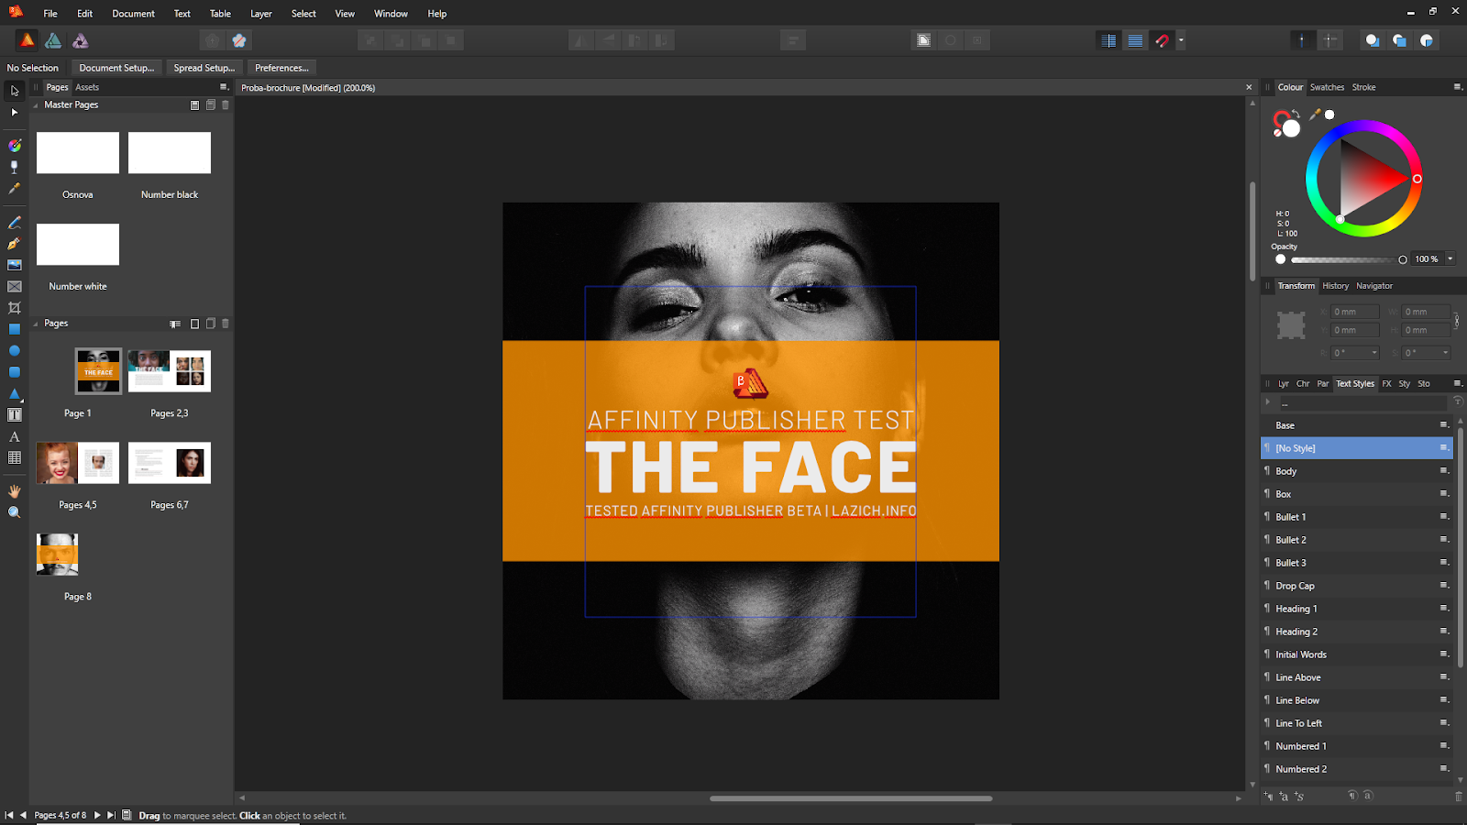This screenshot has height=825, width=1467.
Task: Switch to Assets tab
Action: point(87,87)
